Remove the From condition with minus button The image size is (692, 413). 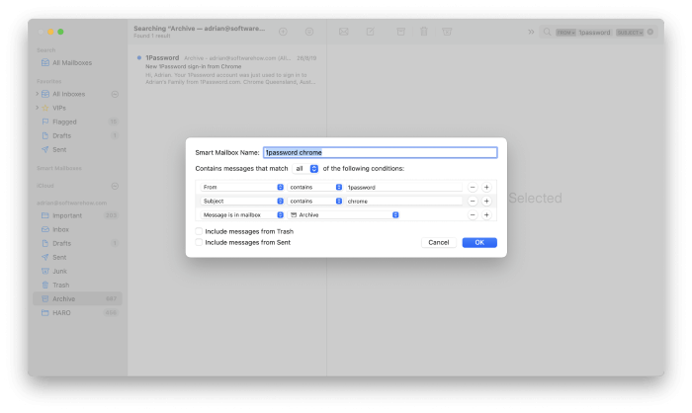(473, 187)
